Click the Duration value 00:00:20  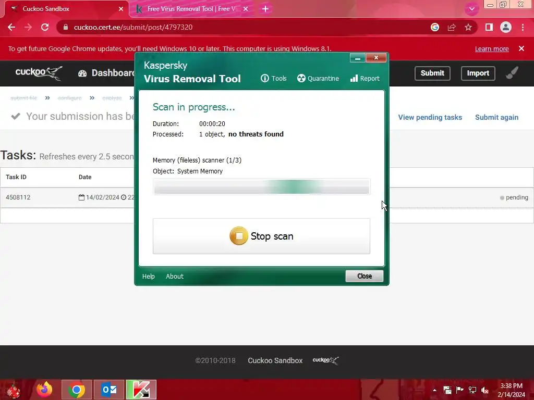coord(212,124)
